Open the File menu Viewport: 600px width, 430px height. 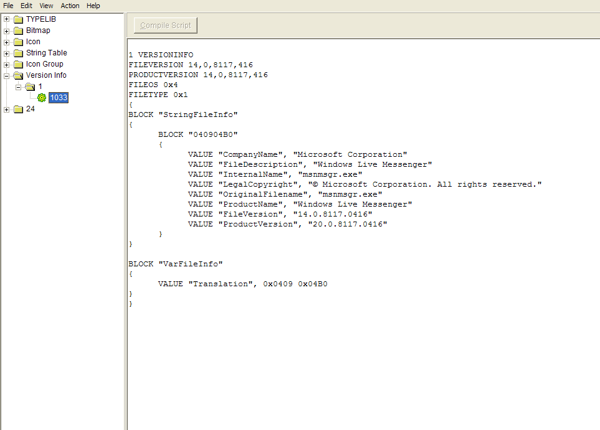click(8, 6)
